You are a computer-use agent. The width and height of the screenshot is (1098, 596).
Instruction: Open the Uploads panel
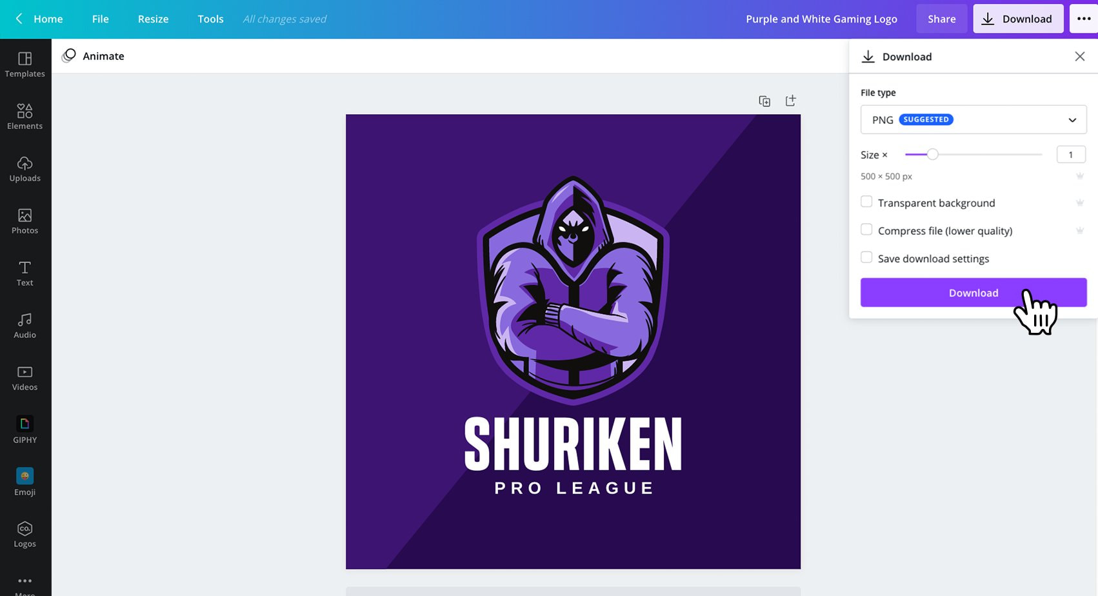pyautogui.click(x=25, y=168)
